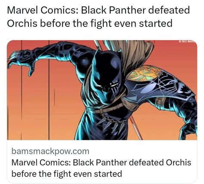This screenshot has width=204, height=184.
Task: Click the spear shaft below the necklace
Action: click(136, 128)
